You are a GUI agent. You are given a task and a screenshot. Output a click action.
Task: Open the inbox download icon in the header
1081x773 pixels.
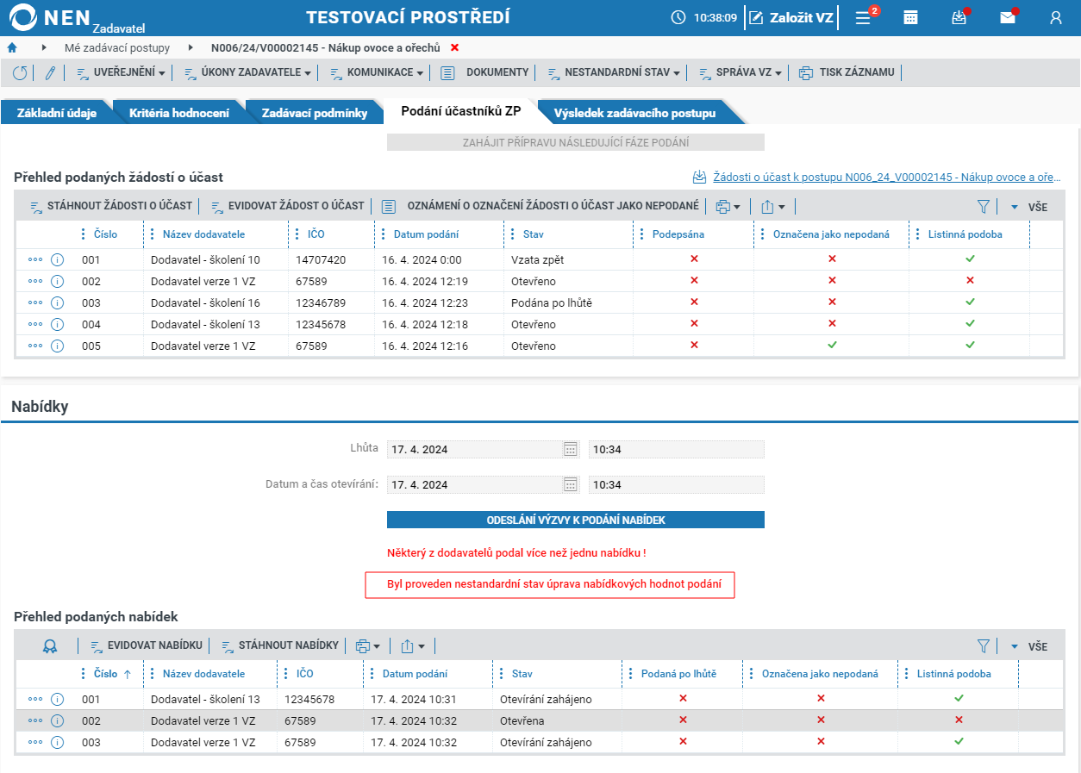click(959, 17)
